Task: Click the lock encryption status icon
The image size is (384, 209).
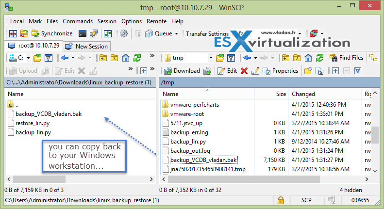Action: click(x=281, y=200)
